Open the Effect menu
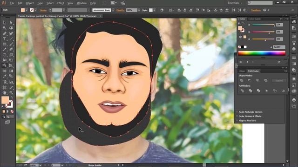This screenshot has height=167, width=298. [x=61, y=3]
